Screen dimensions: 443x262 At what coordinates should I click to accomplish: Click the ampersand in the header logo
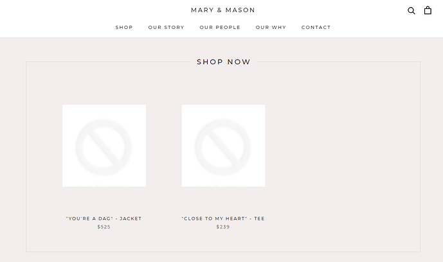tap(219, 10)
